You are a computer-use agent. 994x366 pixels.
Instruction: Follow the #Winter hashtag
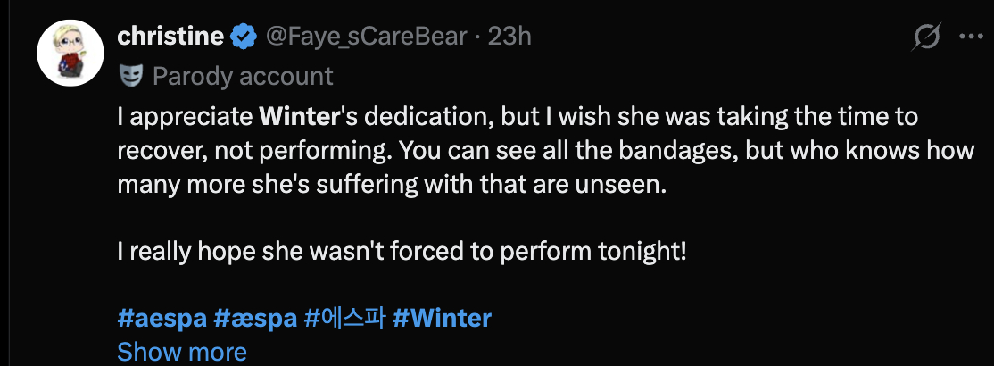click(442, 318)
